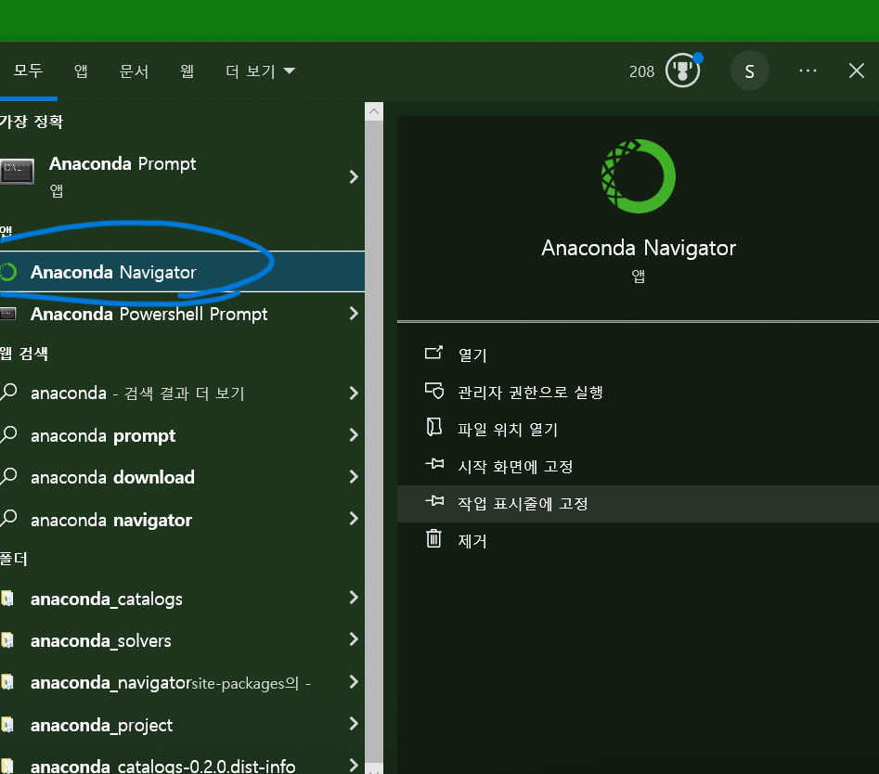Click the large Anaconda Navigator logo

[638, 176]
